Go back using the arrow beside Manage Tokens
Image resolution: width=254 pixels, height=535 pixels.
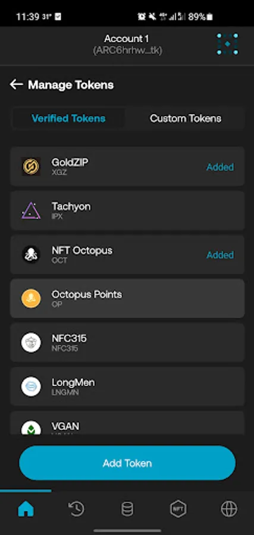point(17,84)
